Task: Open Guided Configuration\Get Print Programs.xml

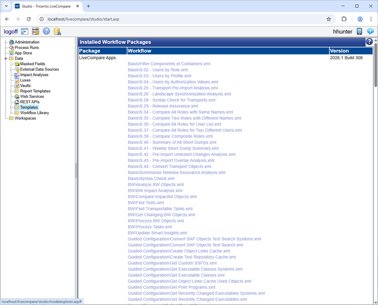Action: tap(172, 287)
